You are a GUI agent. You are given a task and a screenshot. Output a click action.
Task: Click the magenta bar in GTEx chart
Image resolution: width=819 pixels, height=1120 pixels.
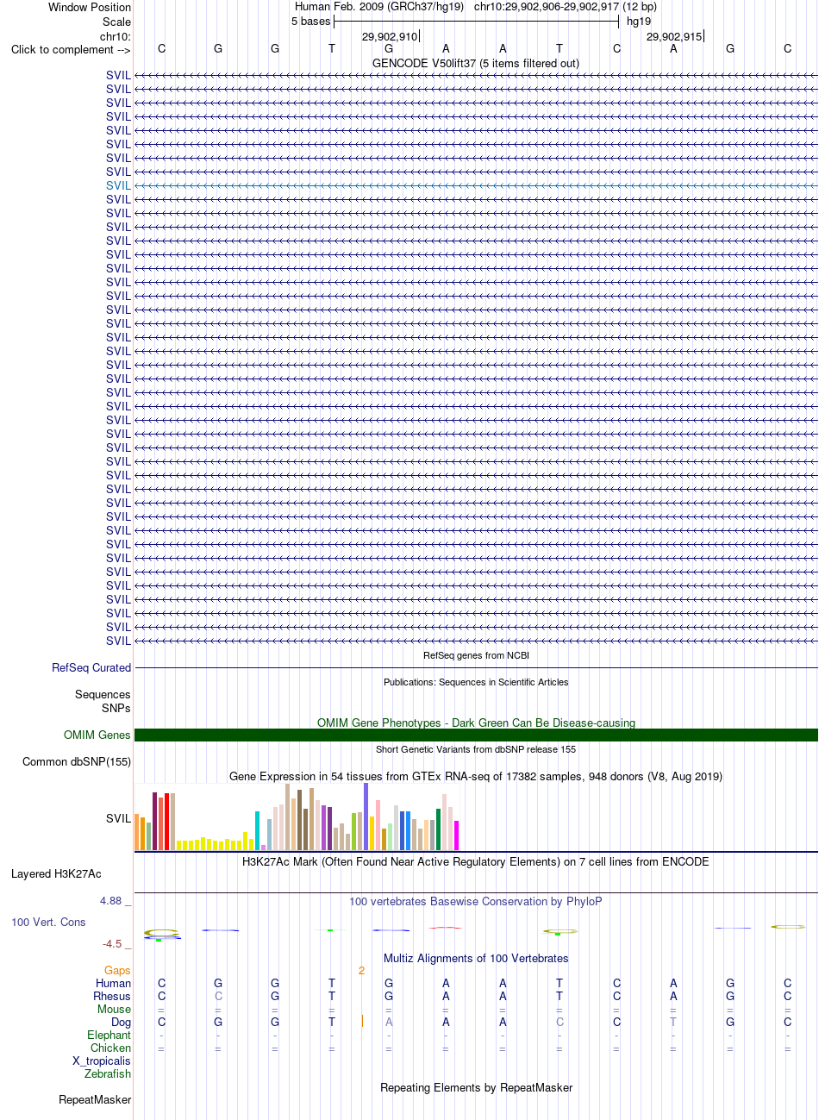pos(457,835)
